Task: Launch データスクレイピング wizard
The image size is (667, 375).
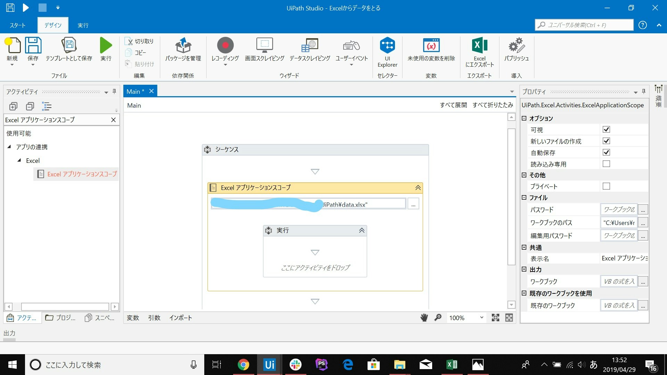Action: click(310, 50)
